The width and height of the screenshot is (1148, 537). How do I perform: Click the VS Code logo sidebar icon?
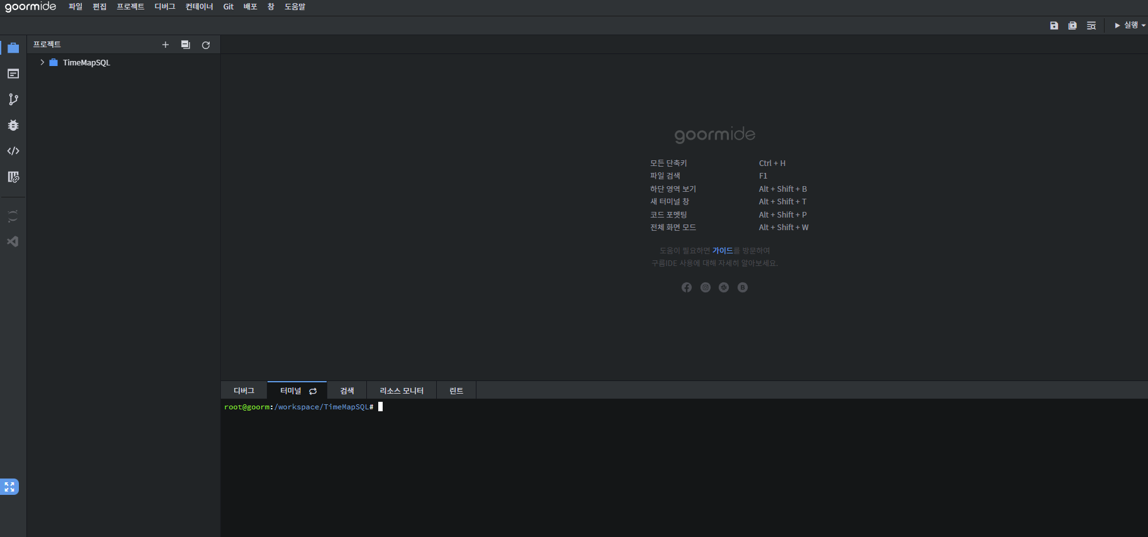point(13,241)
